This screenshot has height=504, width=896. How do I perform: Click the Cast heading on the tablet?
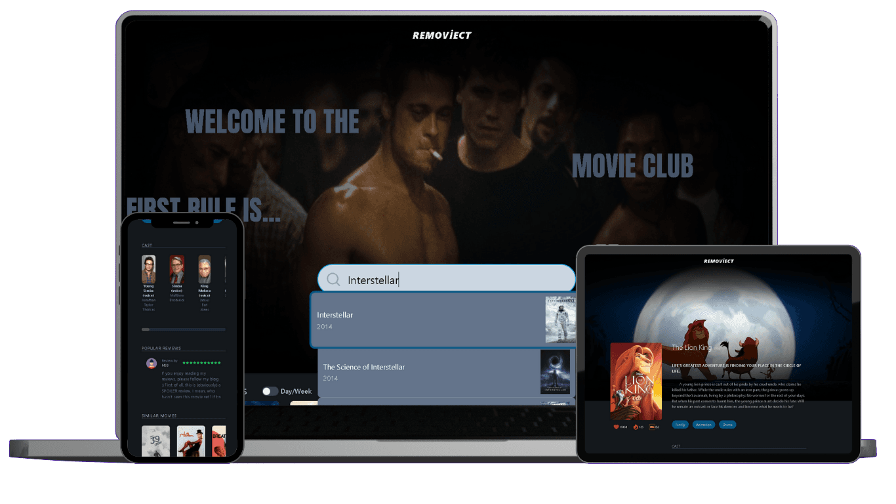coord(676,446)
